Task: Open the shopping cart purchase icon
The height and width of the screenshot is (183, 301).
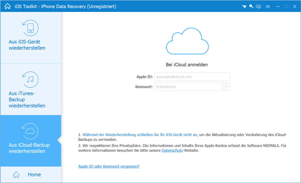Action: click(244, 6)
